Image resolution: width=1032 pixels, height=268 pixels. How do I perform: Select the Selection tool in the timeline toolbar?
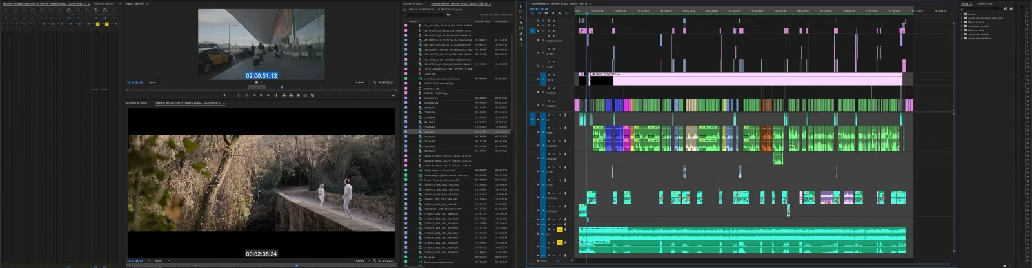521,7
